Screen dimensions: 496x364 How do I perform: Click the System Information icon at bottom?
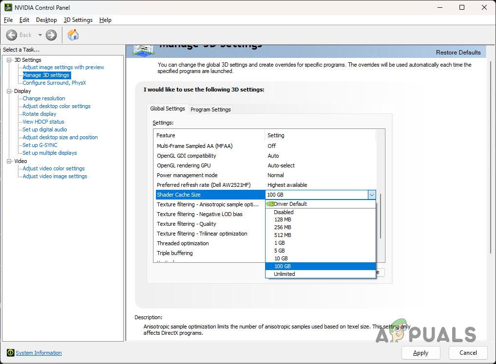point(10,353)
